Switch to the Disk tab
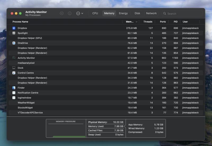Viewport: 212px width, 146px height. coord(137,13)
